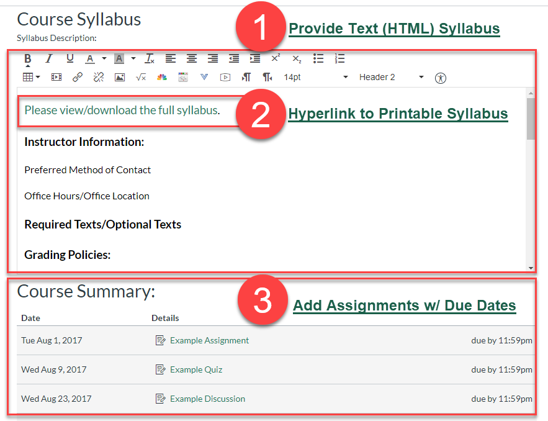This screenshot has width=548, height=421.
Task: Open the Example Quiz link
Action: pos(196,369)
